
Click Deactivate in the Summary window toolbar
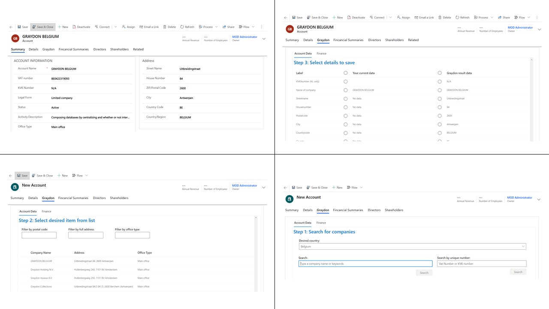coord(81,27)
